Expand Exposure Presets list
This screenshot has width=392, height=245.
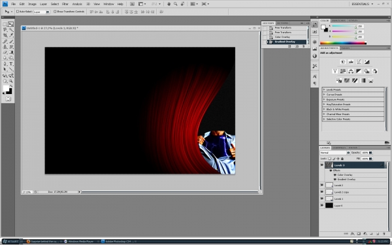pyautogui.click(x=324, y=99)
